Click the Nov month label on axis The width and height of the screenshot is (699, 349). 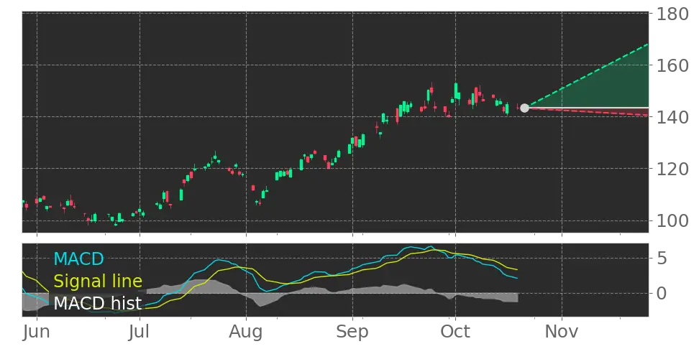point(562,332)
